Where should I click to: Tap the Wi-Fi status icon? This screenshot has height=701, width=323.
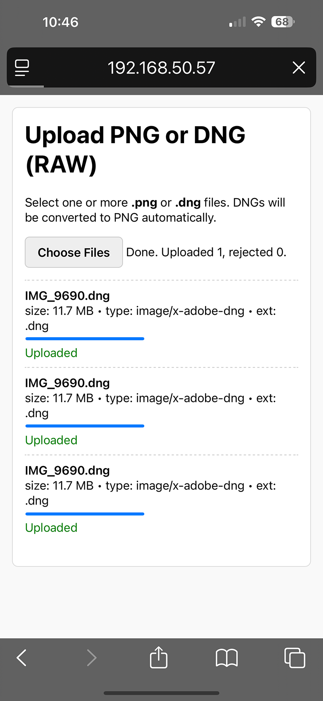pyautogui.click(x=258, y=22)
